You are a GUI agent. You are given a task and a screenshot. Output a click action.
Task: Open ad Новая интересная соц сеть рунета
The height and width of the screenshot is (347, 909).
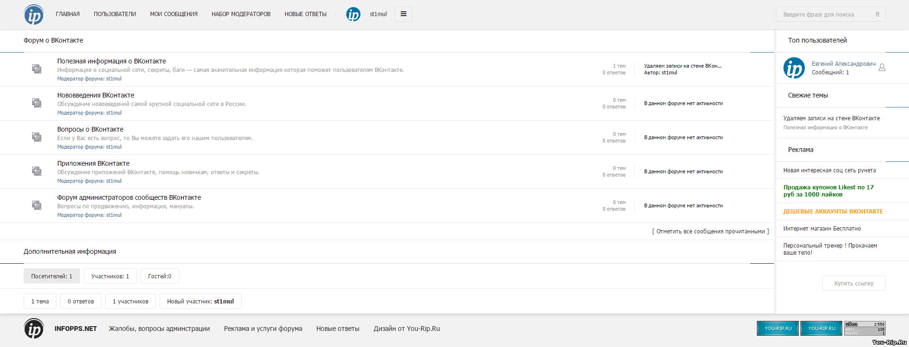click(829, 170)
